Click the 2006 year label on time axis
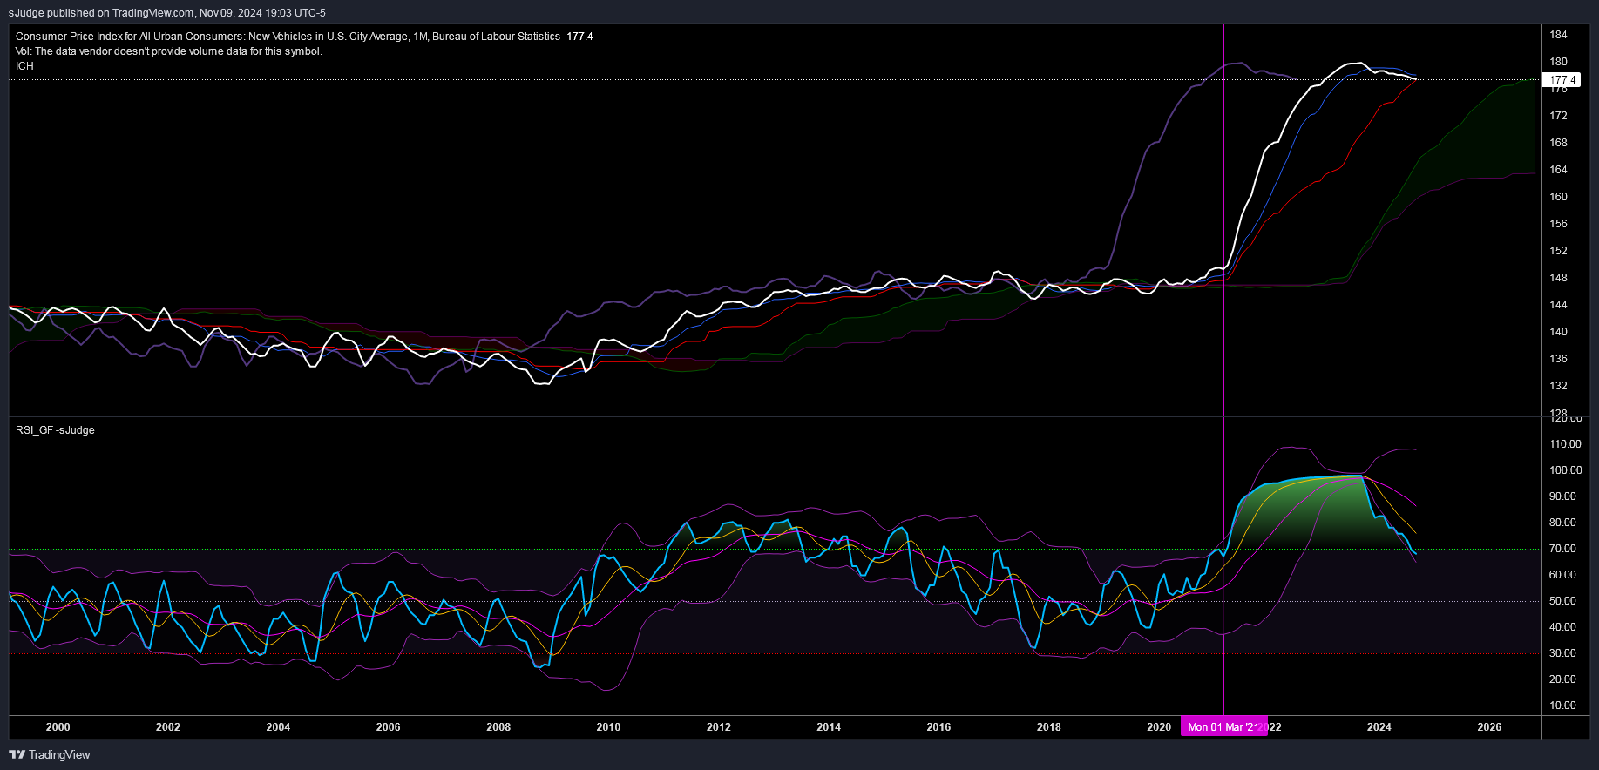The height and width of the screenshot is (770, 1599). point(389,727)
